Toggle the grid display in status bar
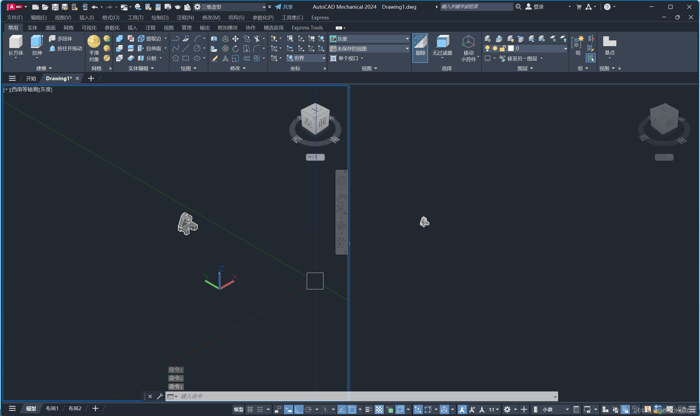Screen dimensions: 700x416 point(250,409)
